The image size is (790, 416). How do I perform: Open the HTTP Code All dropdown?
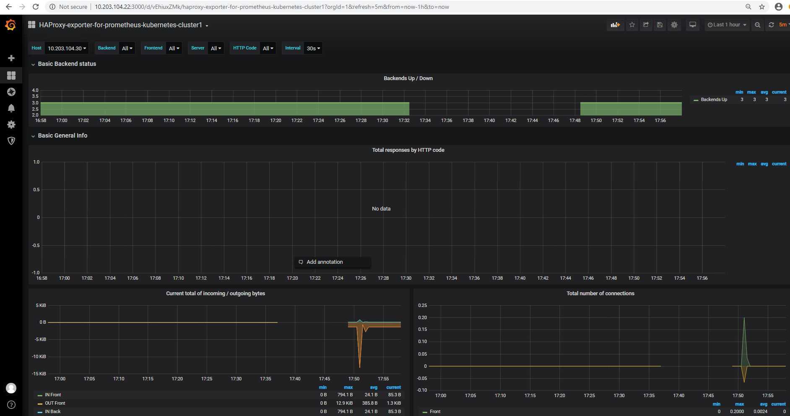tap(268, 48)
